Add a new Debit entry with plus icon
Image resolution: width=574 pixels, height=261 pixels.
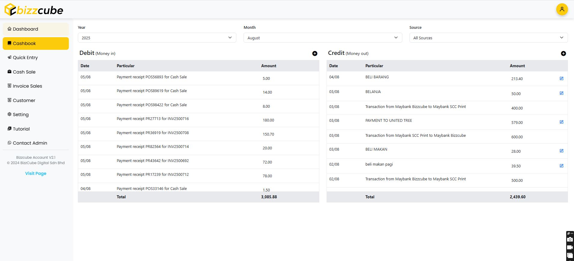point(315,53)
